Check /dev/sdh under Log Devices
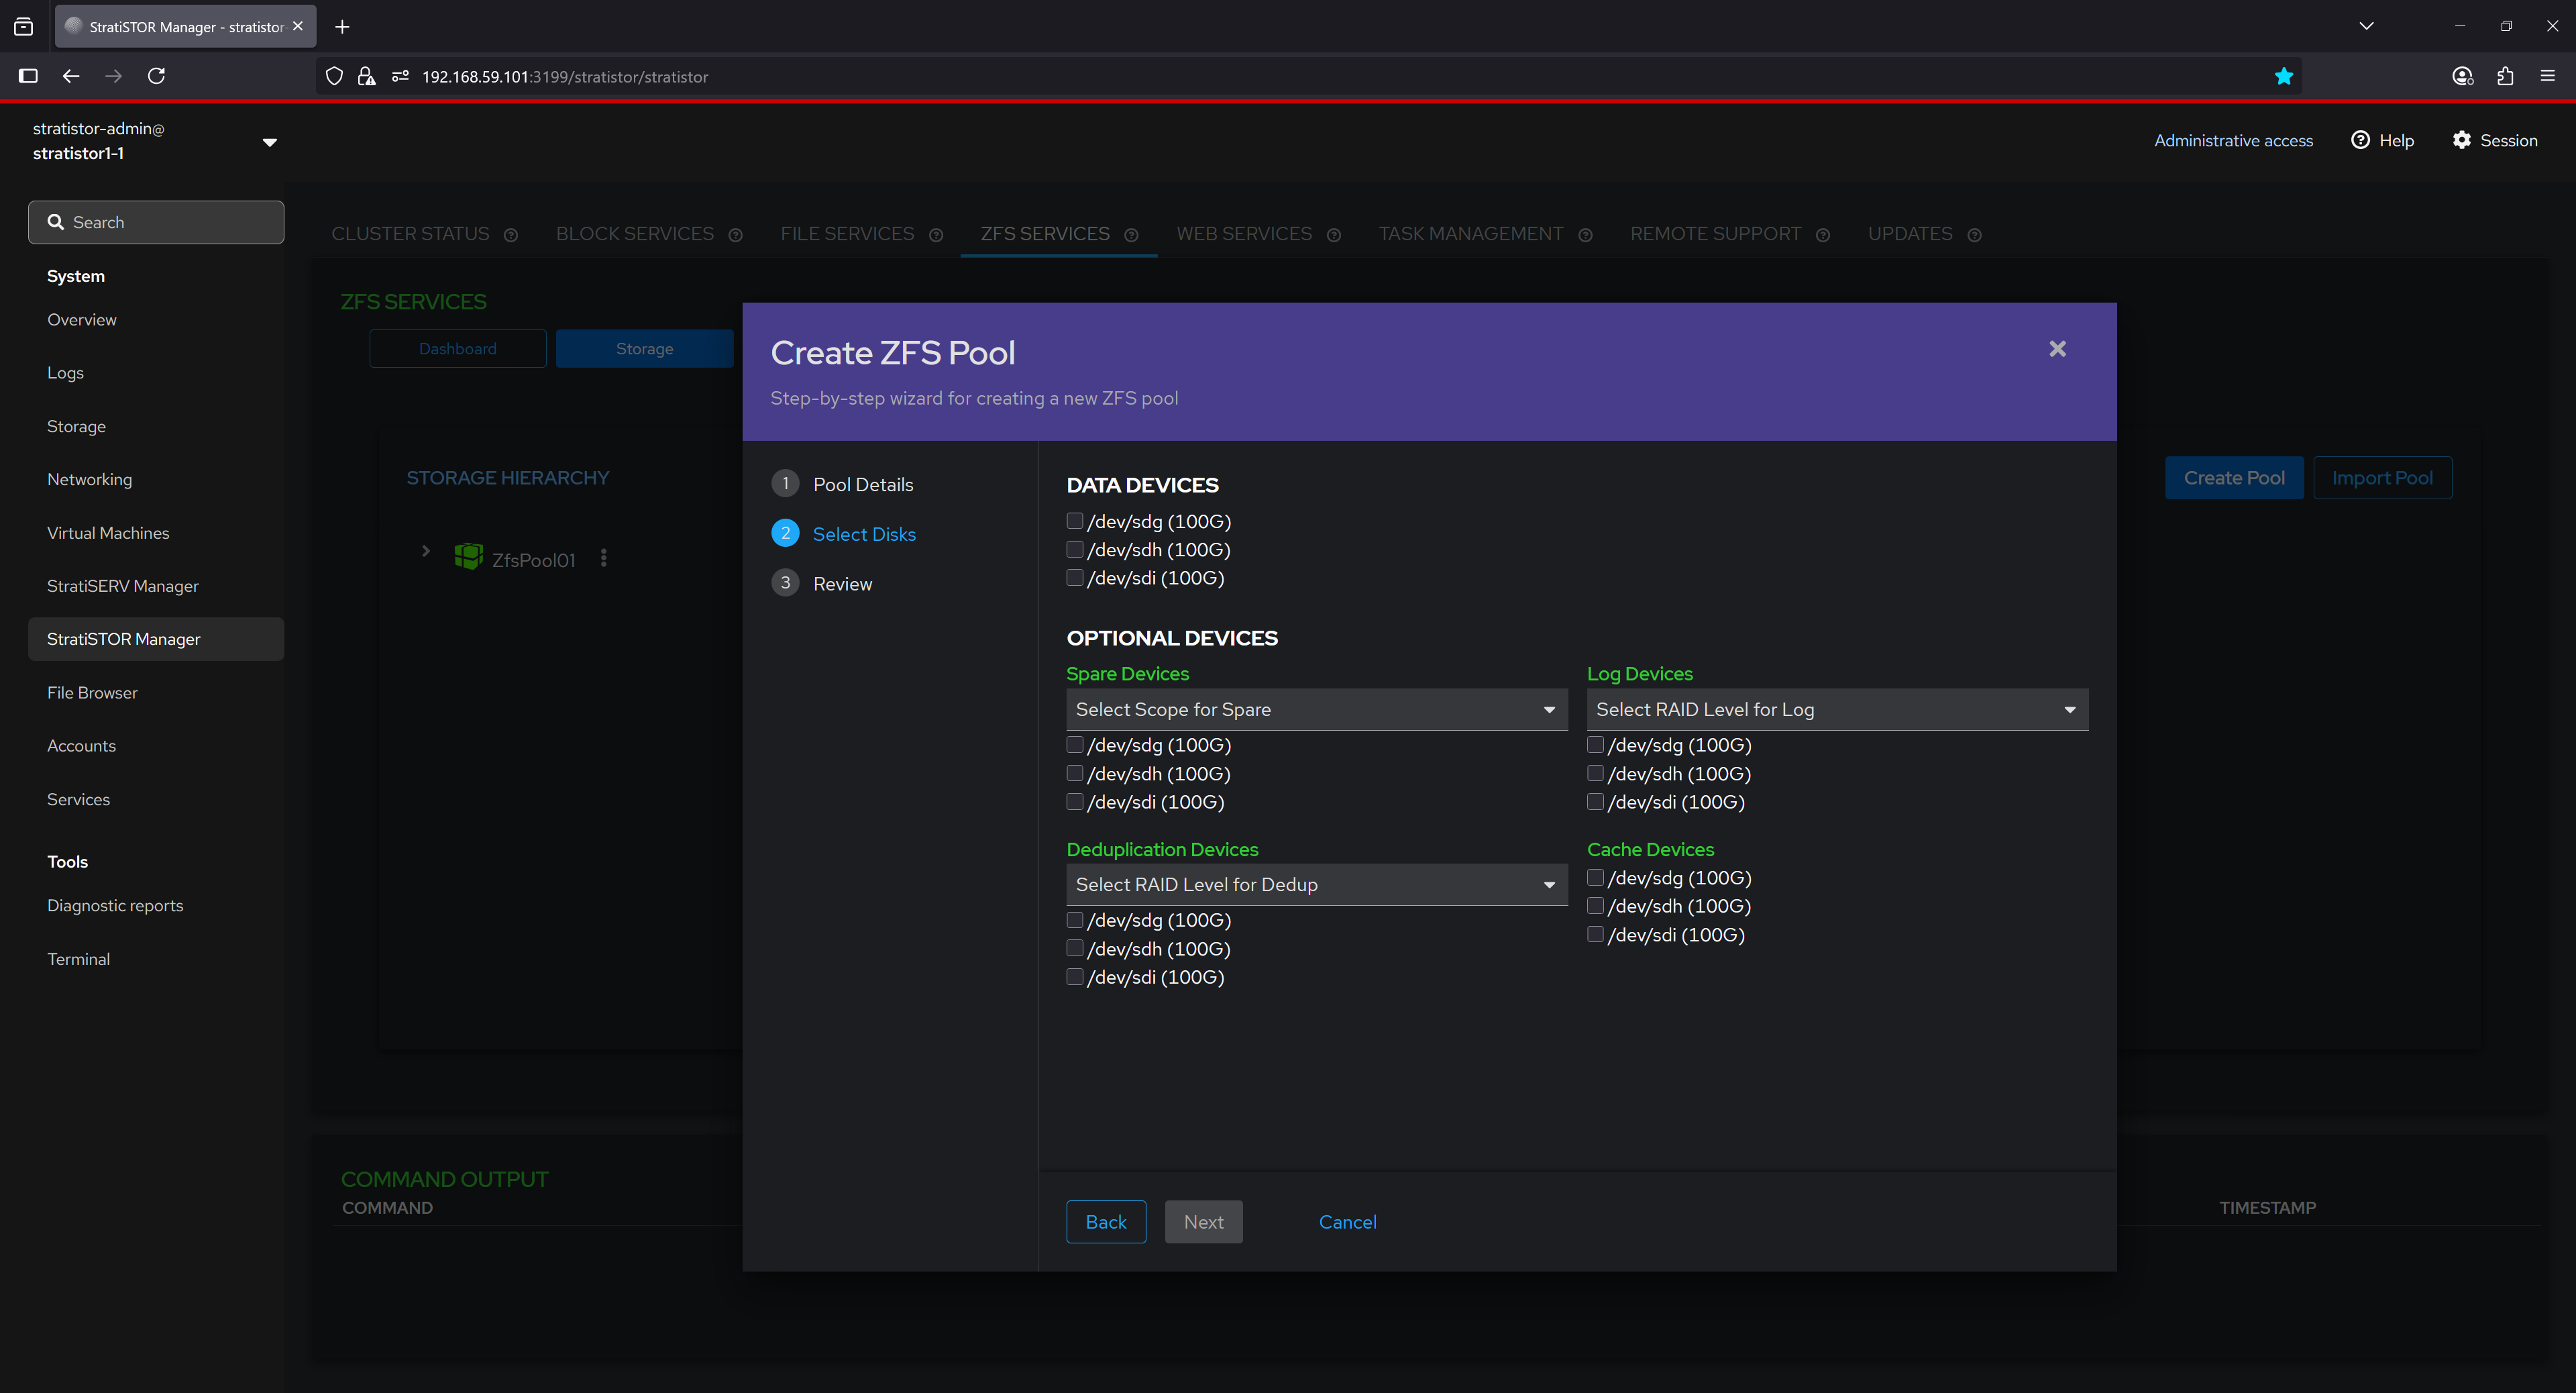Image resolution: width=2576 pixels, height=1393 pixels. (1596, 773)
